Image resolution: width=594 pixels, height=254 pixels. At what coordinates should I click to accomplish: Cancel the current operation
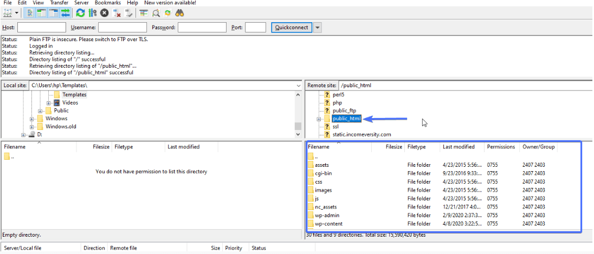tap(104, 13)
